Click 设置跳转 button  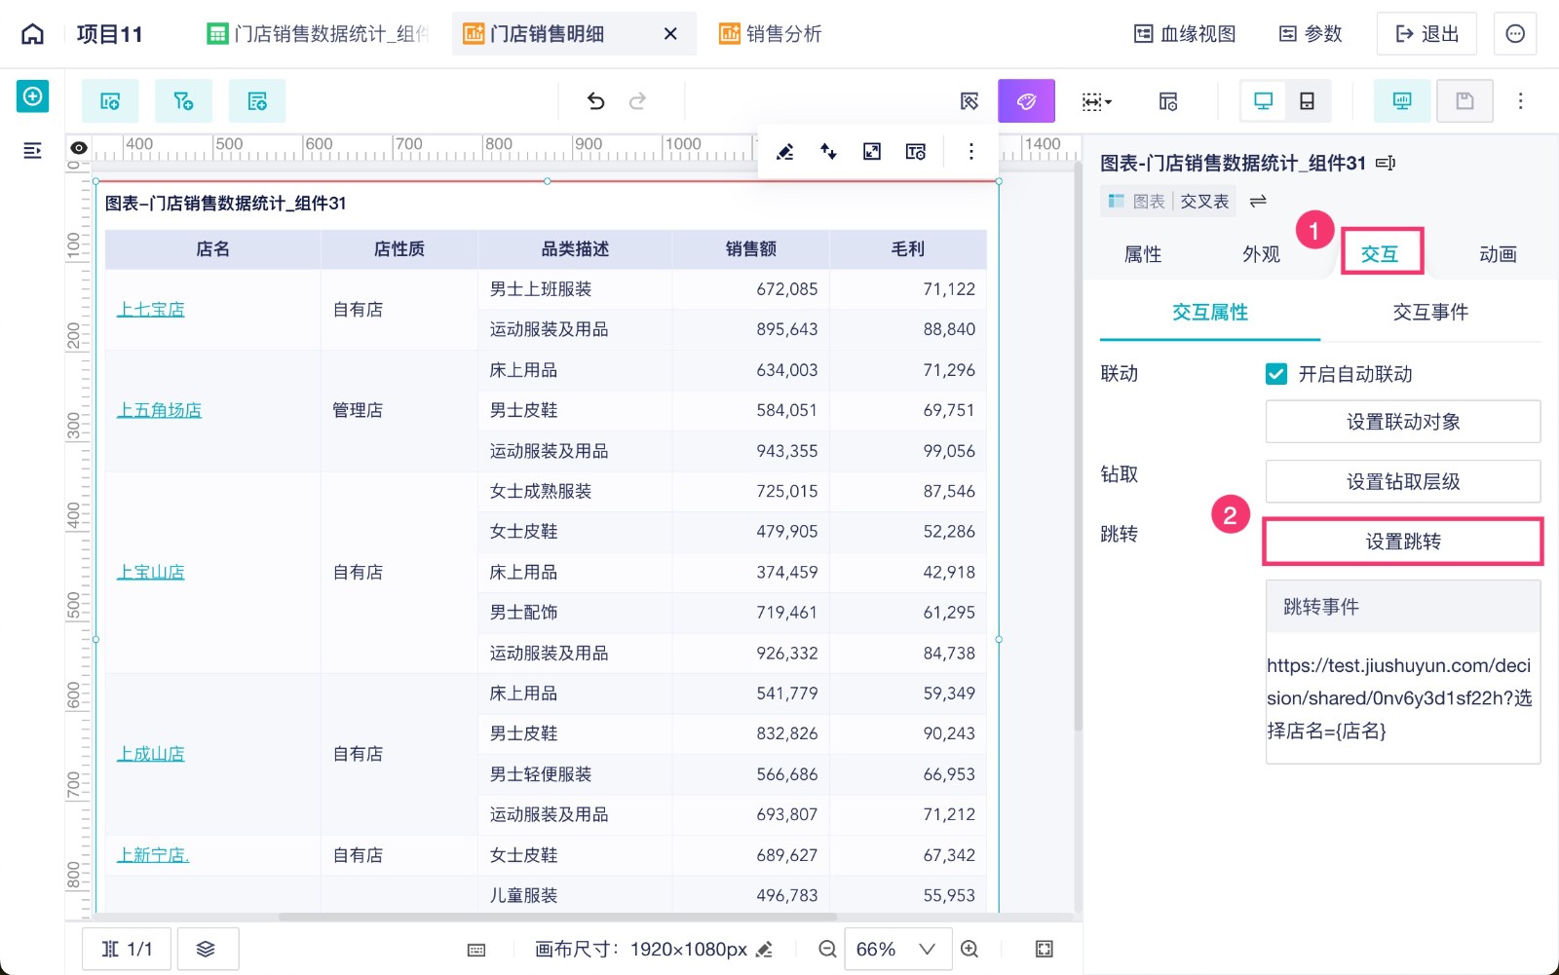tap(1403, 542)
